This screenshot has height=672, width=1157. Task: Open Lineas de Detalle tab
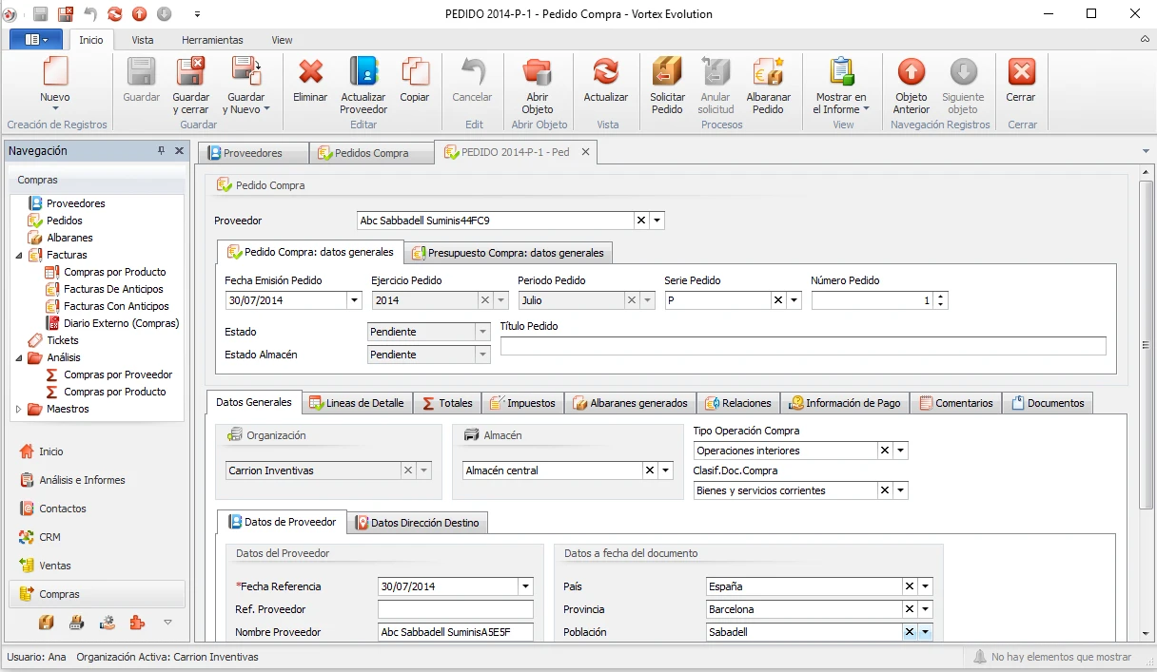tap(357, 403)
